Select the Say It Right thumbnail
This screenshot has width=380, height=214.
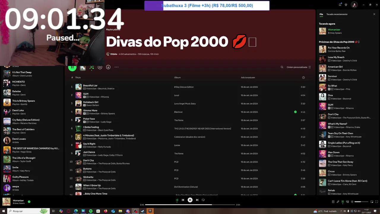(x=78, y=145)
